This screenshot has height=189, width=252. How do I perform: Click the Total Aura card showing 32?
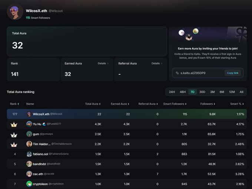pyautogui.click(x=87, y=41)
